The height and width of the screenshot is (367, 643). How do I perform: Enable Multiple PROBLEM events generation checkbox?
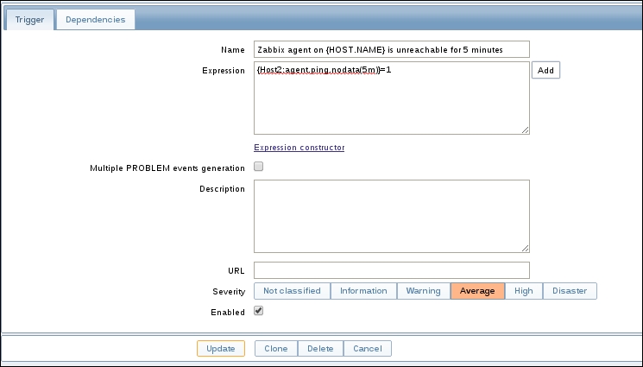pos(258,167)
